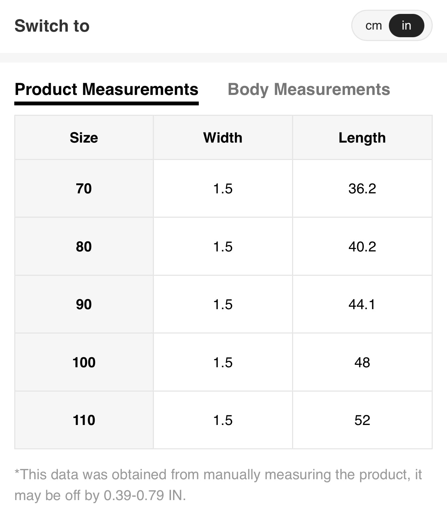The image size is (447, 514).
Task: Click the Length column header
Action: pos(362,138)
